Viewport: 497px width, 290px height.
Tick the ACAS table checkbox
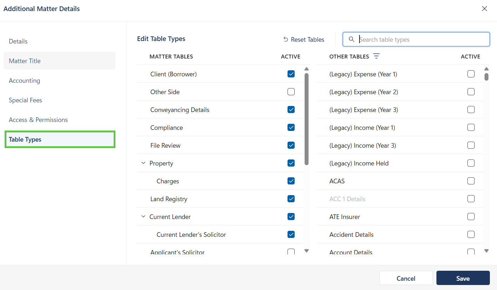[471, 181]
